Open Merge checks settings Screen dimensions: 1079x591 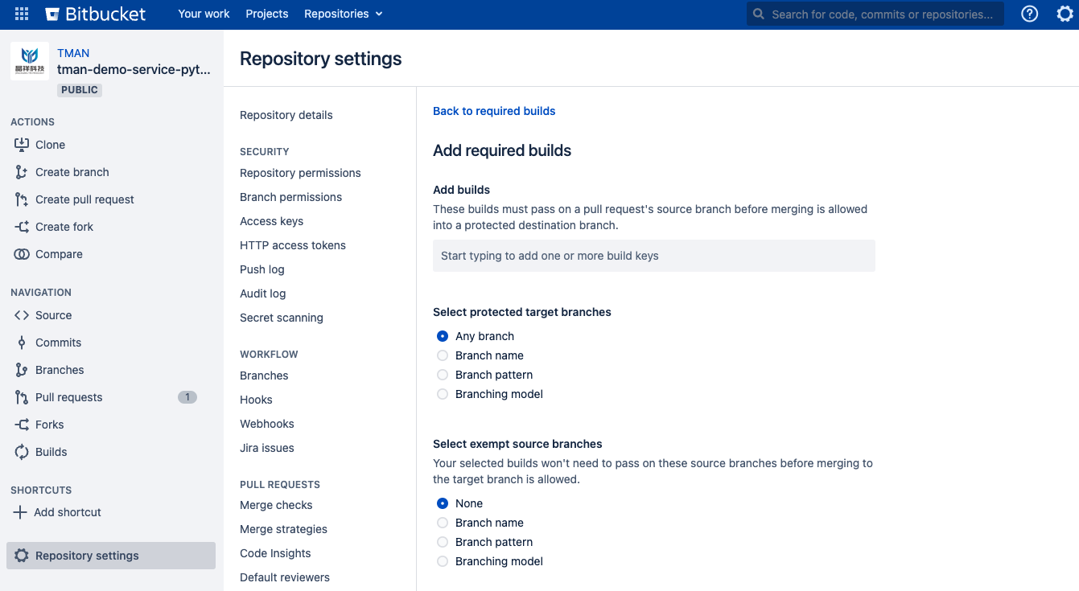tap(276, 505)
